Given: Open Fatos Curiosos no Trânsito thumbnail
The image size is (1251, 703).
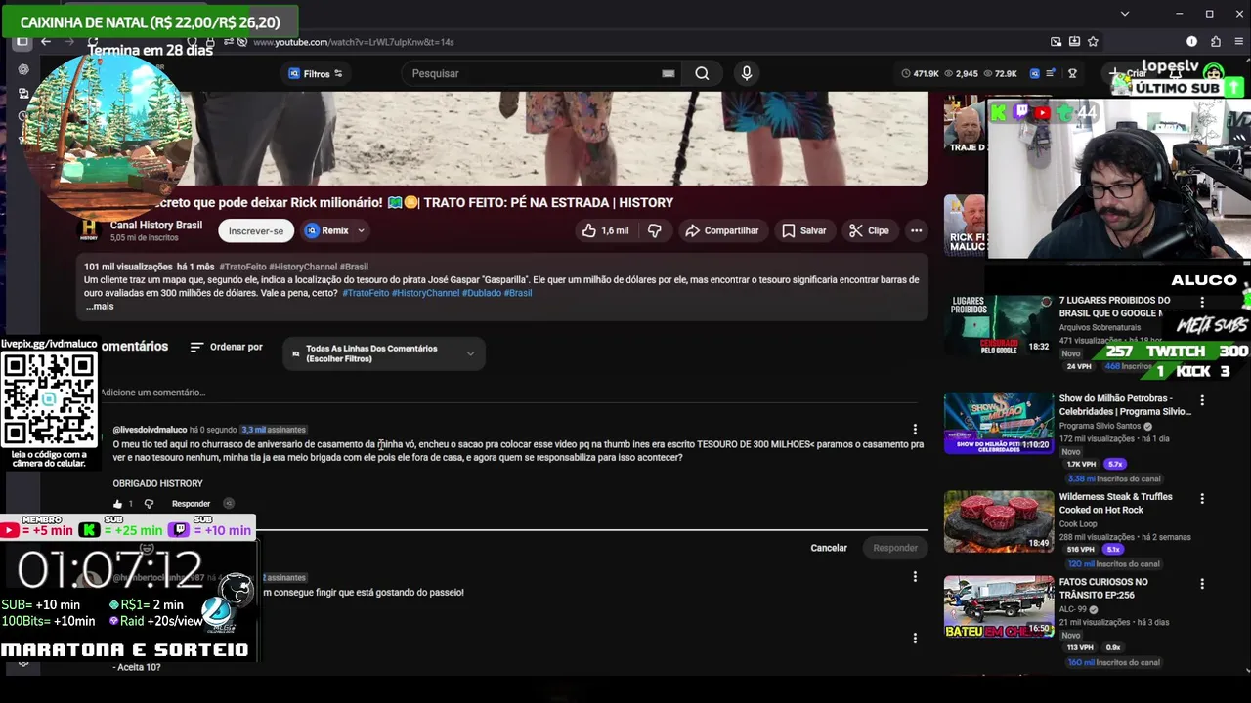Looking at the screenshot, I should (x=998, y=606).
